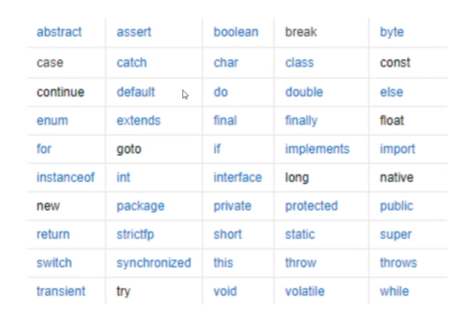The width and height of the screenshot is (469, 324).
Task: Click the 'abstract' keyword link
Action: click(x=59, y=33)
